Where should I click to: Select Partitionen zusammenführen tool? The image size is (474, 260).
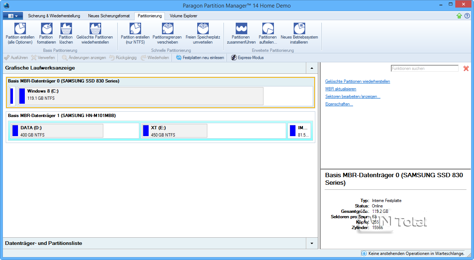tap(241, 29)
